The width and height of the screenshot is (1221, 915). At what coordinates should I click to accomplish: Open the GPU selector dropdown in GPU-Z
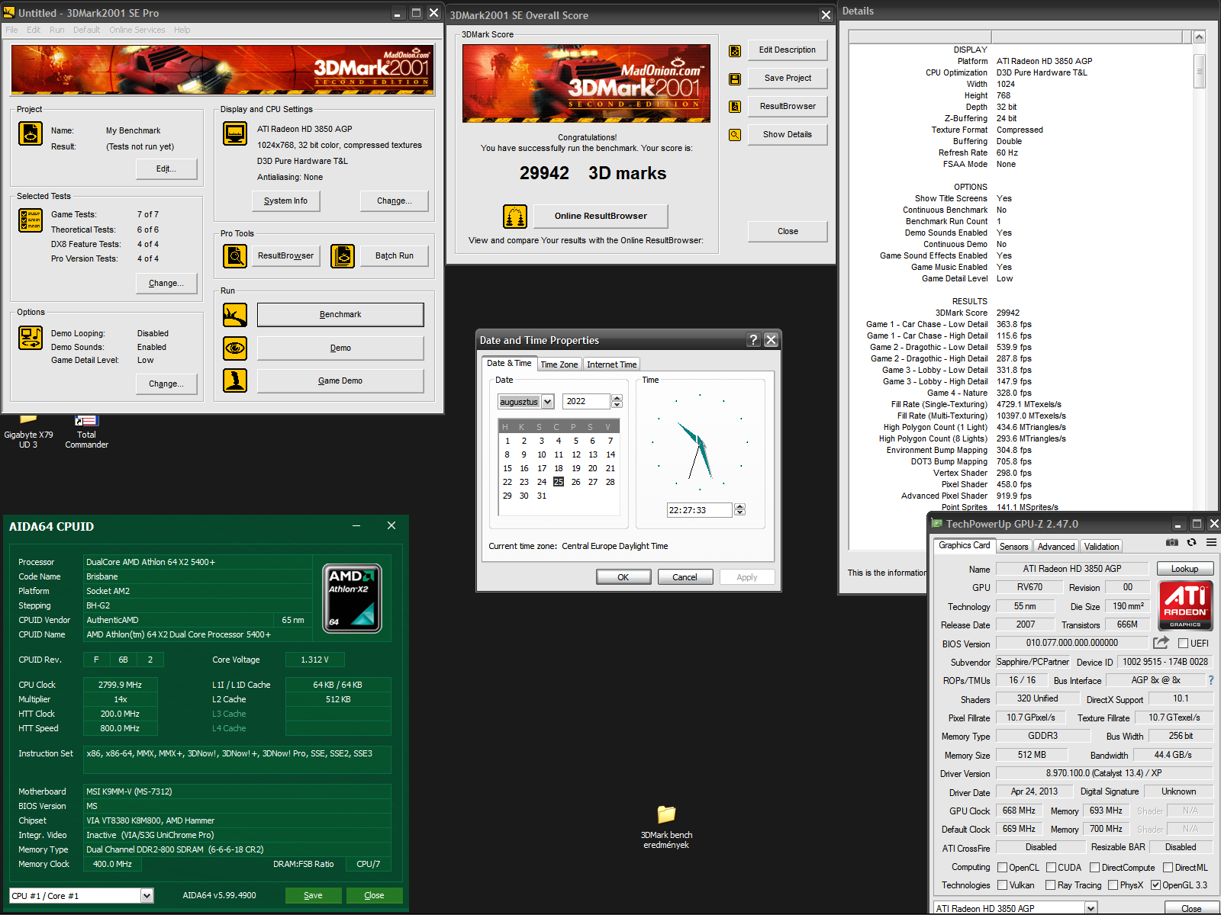tap(1091, 908)
